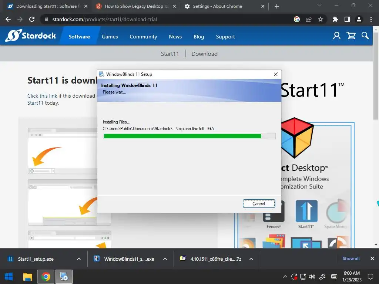Show hidden system tray icons
The height and width of the screenshot is (284, 379).
(285, 277)
